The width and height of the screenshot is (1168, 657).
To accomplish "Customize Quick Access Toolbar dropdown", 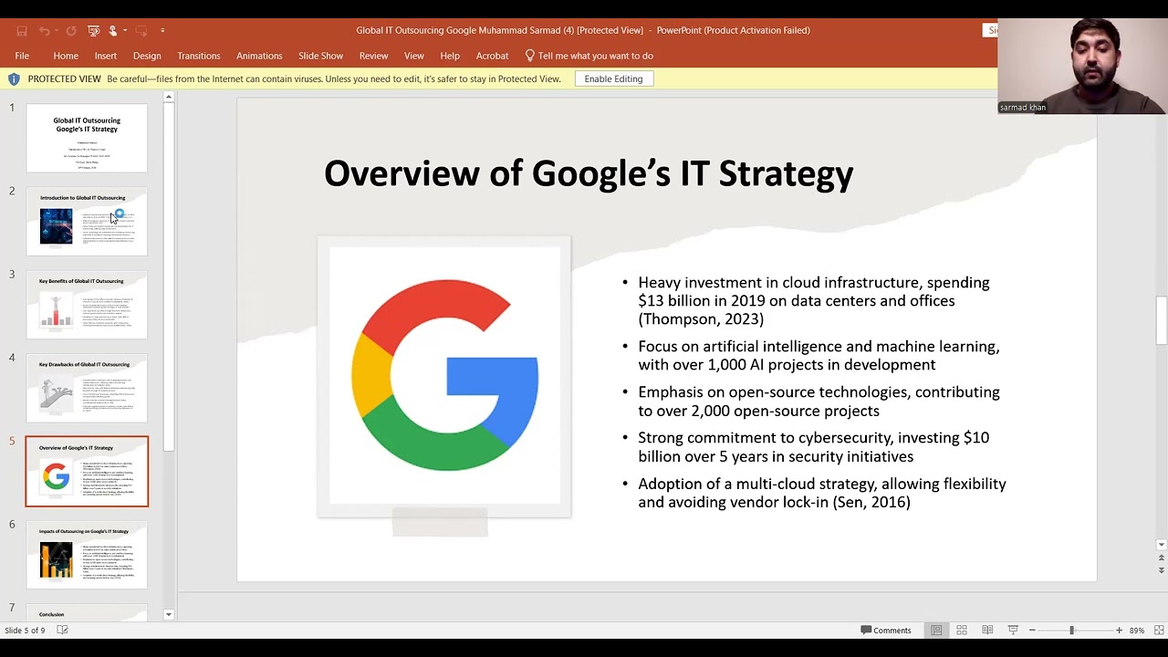I will (x=162, y=31).
